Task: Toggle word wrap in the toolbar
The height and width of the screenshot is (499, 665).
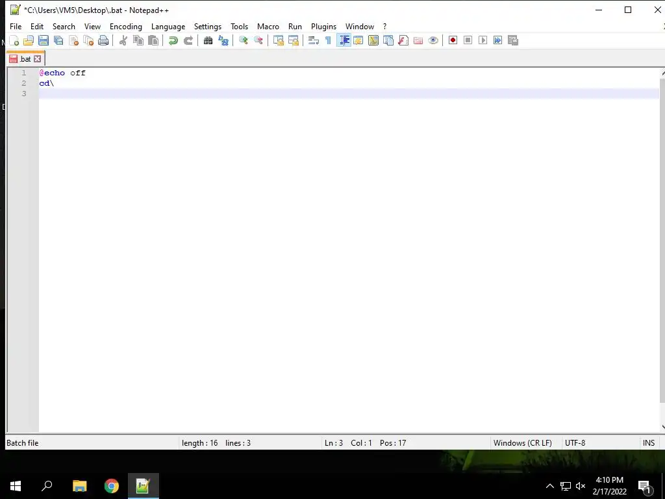Action: click(x=314, y=40)
